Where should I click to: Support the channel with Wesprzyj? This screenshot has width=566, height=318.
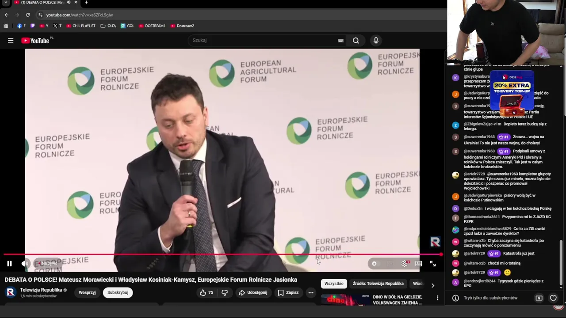(87, 293)
